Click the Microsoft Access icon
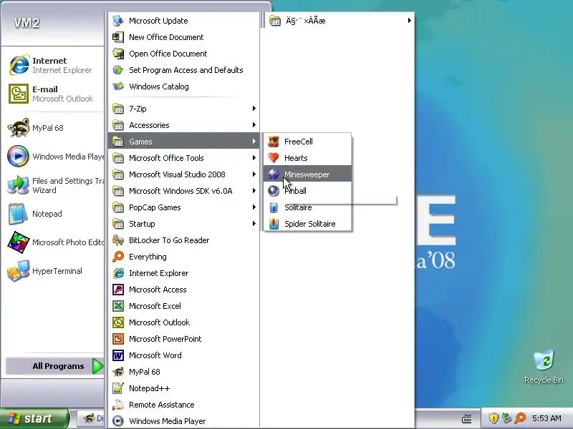The height and width of the screenshot is (429, 573). point(118,290)
